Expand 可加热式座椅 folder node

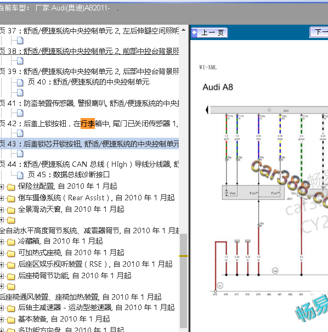click(2, 253)
